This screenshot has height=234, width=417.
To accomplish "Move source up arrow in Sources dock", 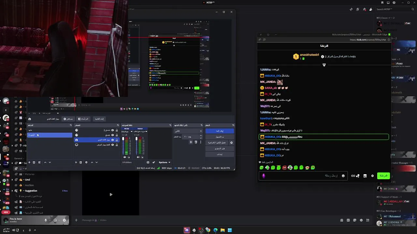I will (92, 162).
